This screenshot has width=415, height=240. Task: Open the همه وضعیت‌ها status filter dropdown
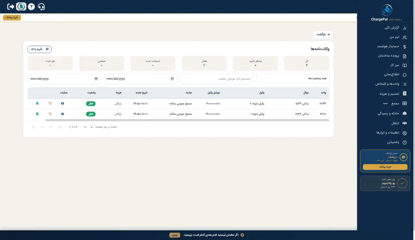pos(293,79)
